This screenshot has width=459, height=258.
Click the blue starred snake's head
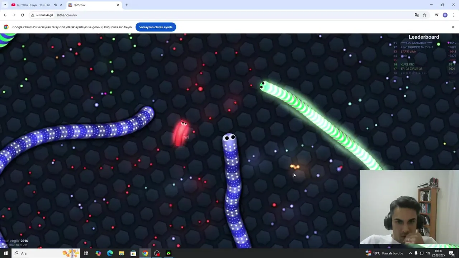coord(229,139)
